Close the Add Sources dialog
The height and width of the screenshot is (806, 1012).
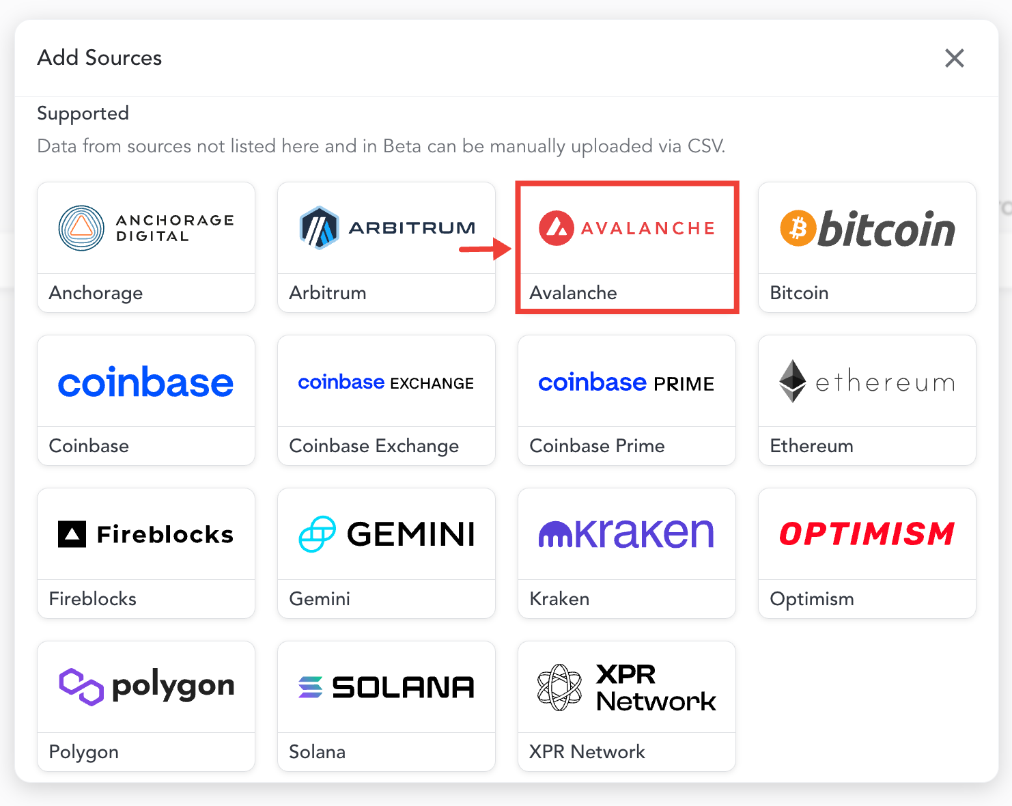(954, 58)
